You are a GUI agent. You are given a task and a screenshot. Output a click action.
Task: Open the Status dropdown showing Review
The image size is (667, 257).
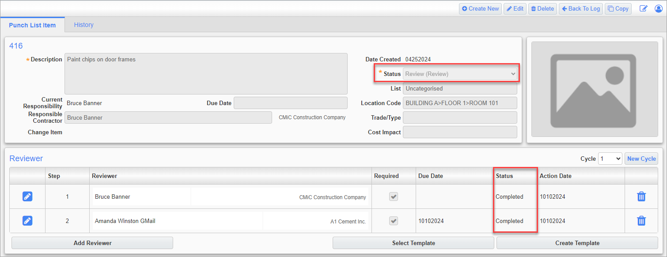(x=460, y=74)
